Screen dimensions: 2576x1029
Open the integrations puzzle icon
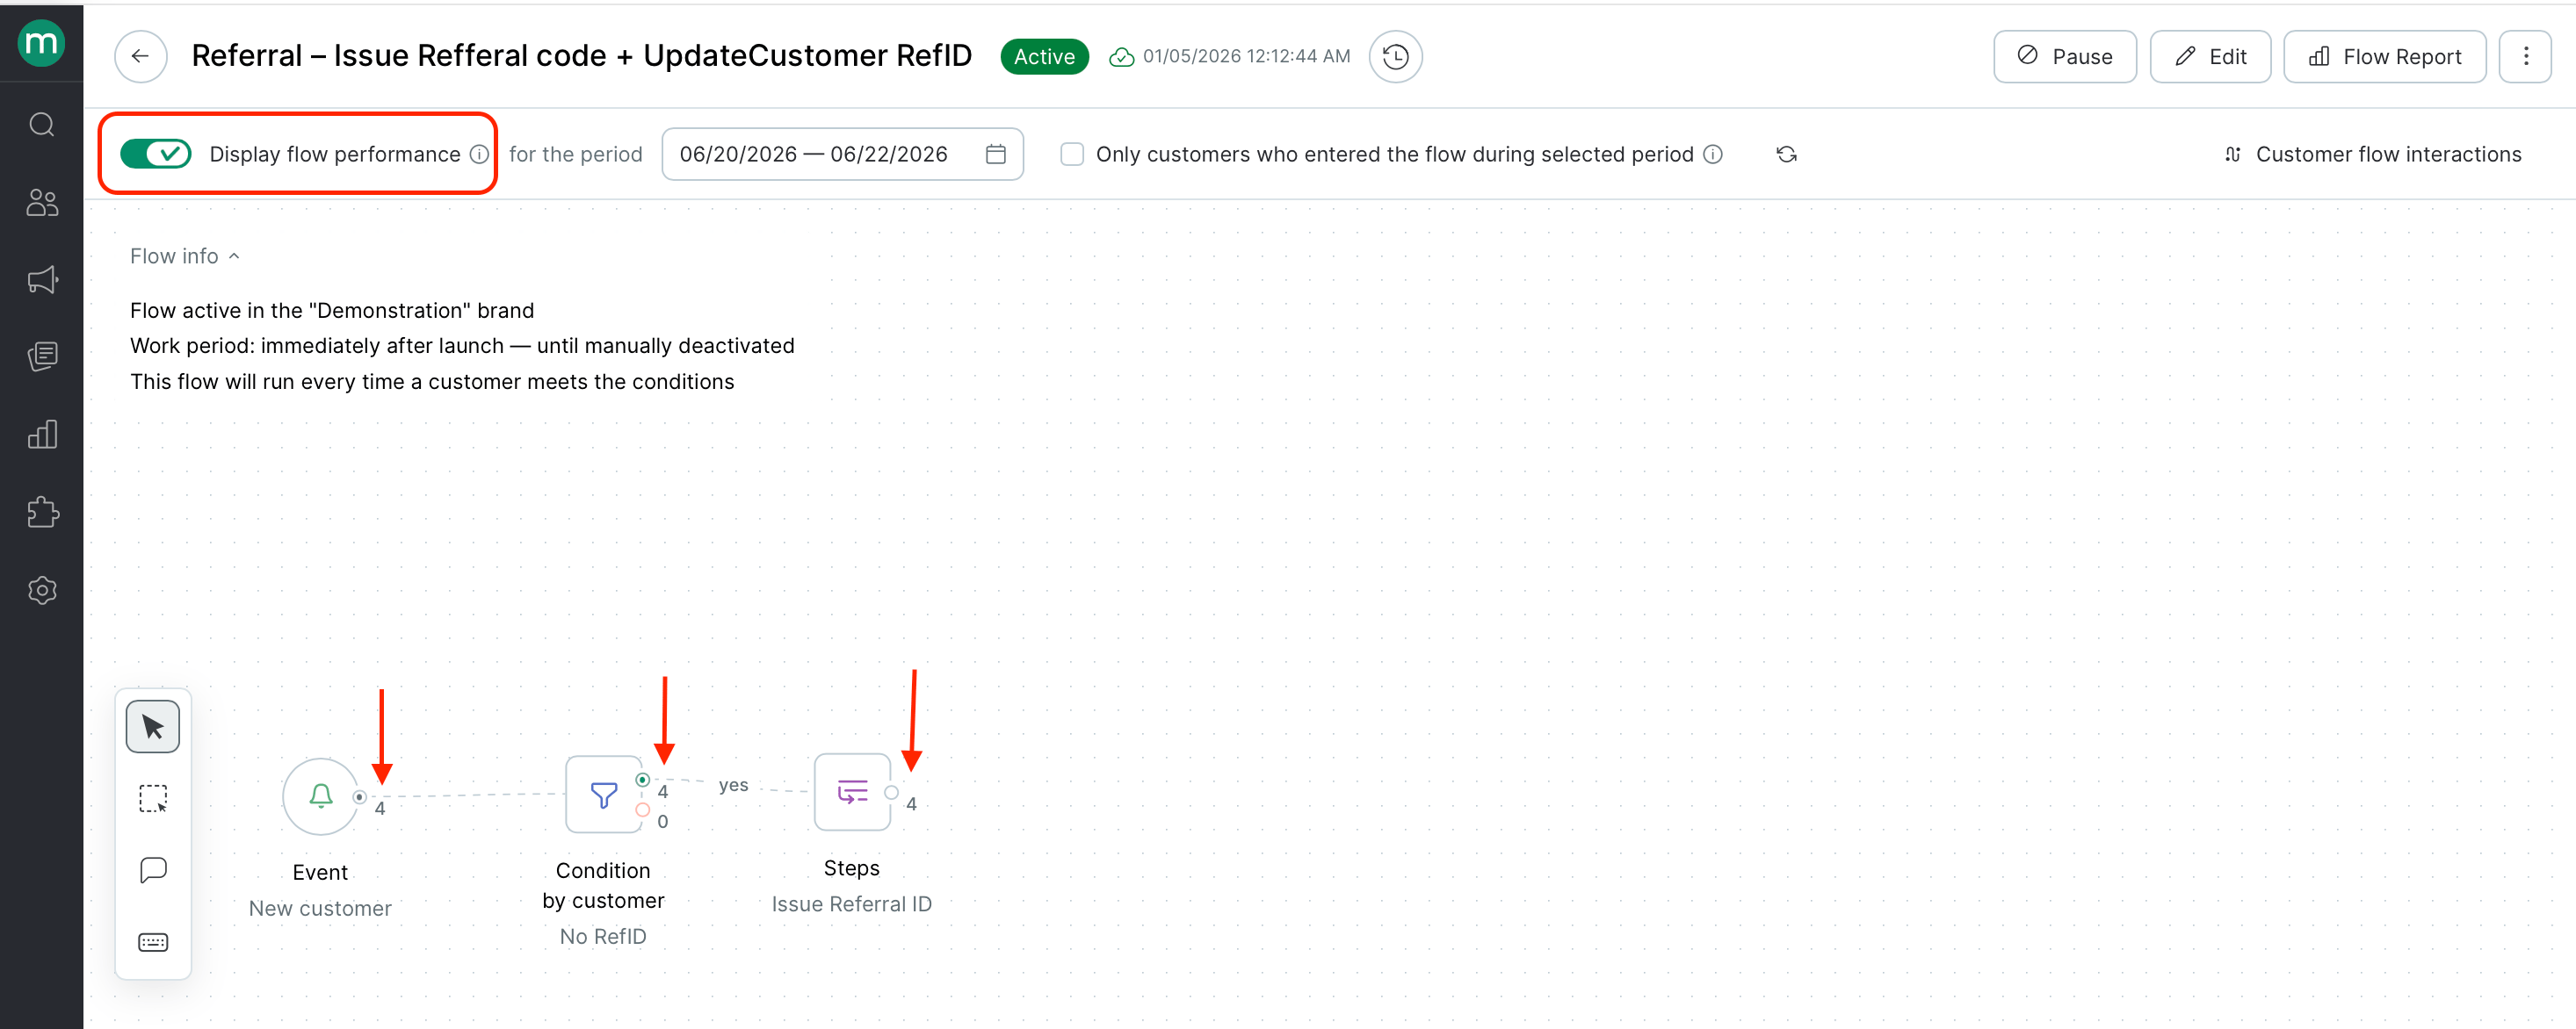[x=41, y=513]
